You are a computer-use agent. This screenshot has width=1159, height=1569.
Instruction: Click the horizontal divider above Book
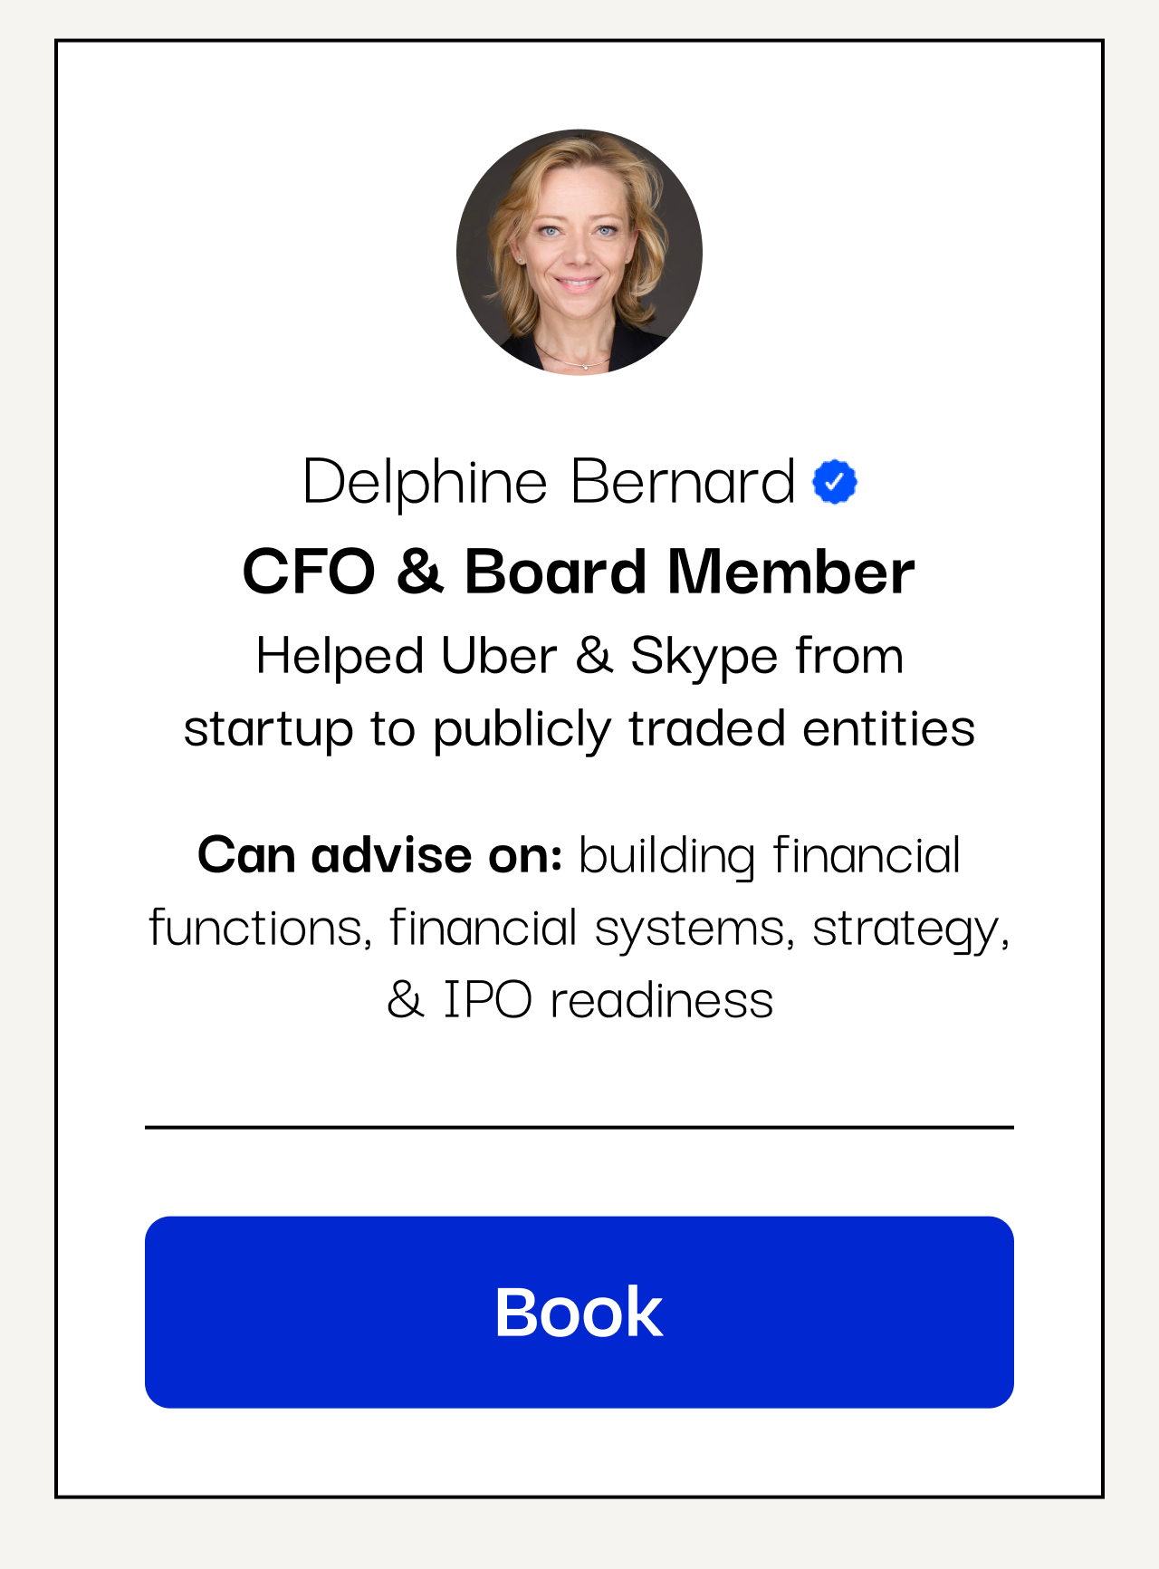coord(579,1127)
